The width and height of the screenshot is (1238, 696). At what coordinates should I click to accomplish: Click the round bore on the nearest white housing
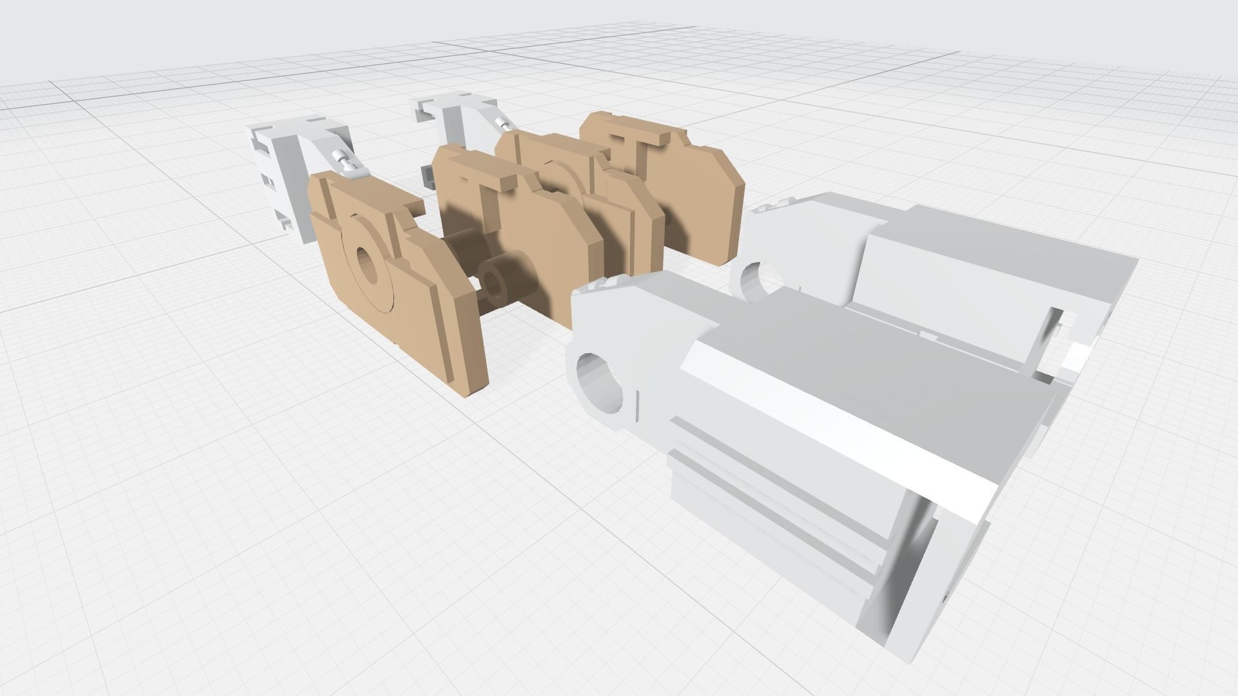(600, 385)
